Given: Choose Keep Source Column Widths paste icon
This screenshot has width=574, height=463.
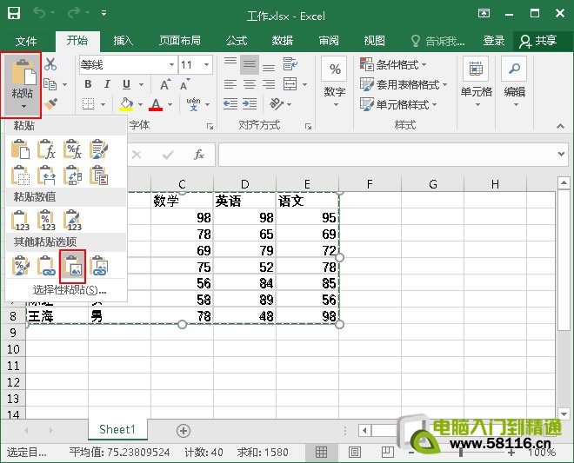Looking at the screenshot, I should pyautogui.click(x=46, y=175).
